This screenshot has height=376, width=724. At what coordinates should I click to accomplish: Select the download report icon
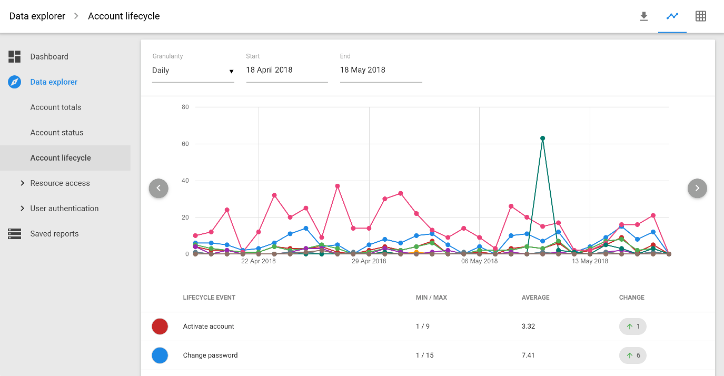point(644,16)
